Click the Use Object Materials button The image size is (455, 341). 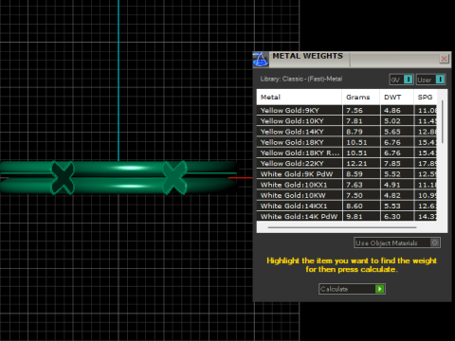397,242
